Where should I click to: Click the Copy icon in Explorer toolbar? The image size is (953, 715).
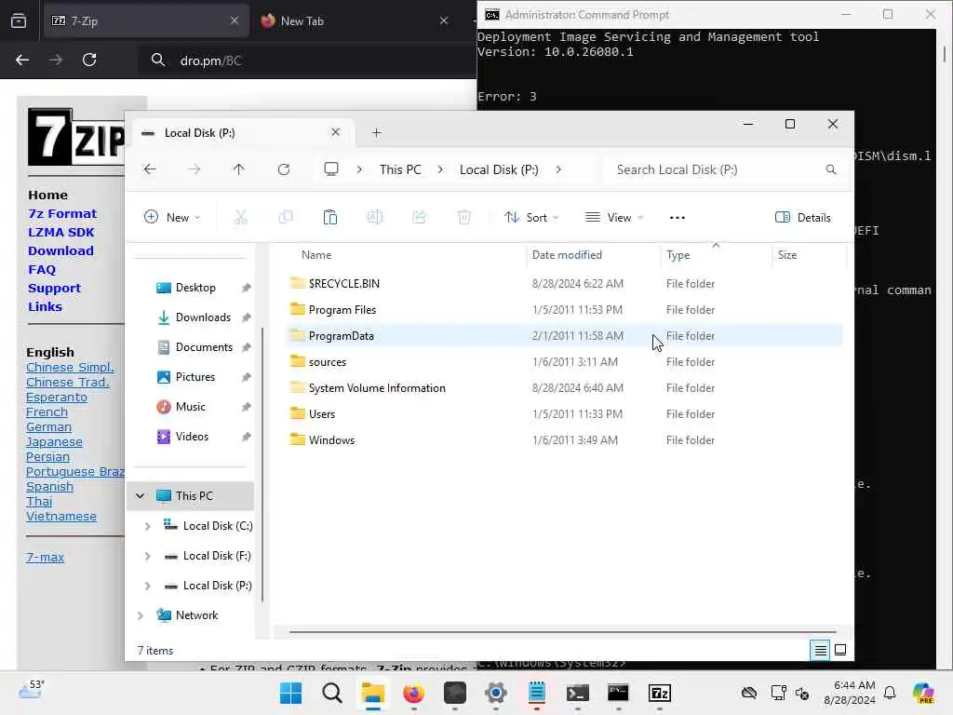[x=285, y=217]
